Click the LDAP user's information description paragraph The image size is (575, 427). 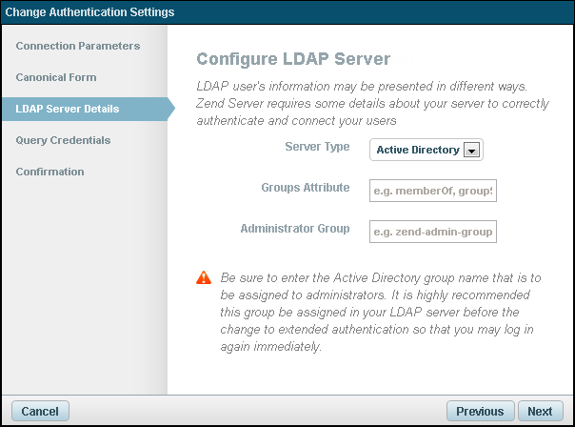pos(368,104)
